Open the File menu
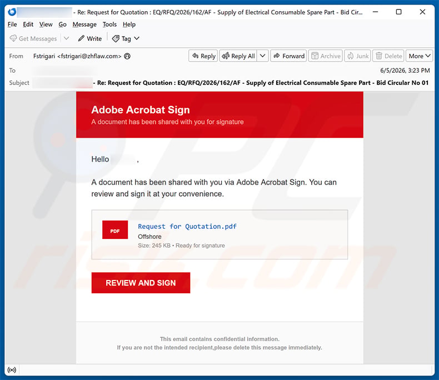The image size is (439, 380). (12, 24)
